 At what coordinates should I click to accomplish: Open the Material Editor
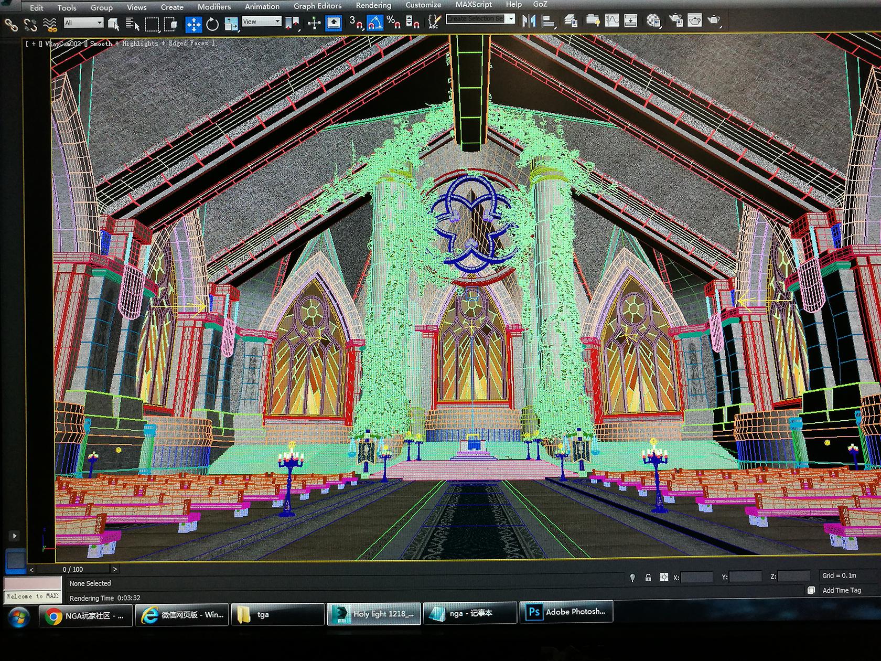pyautogui.click(x=653, y=21)
